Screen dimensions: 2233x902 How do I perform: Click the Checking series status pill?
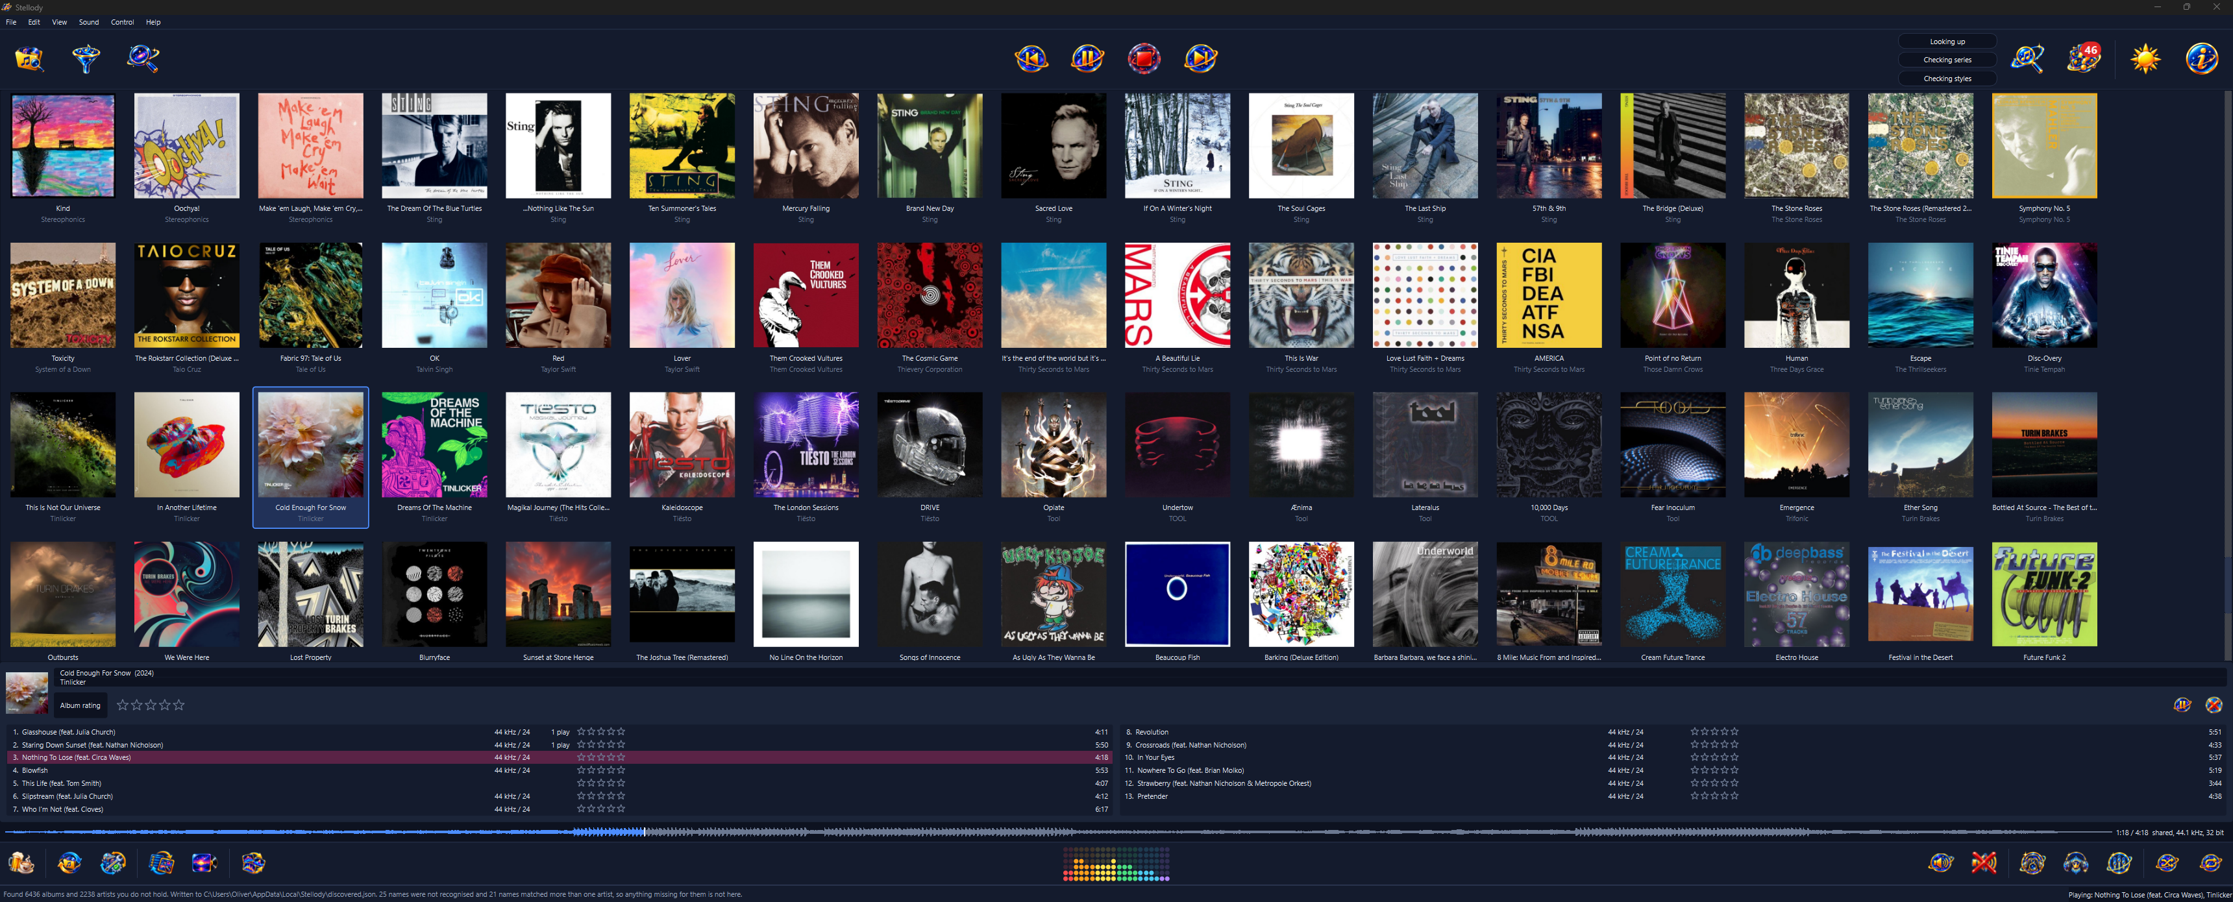1947,60
